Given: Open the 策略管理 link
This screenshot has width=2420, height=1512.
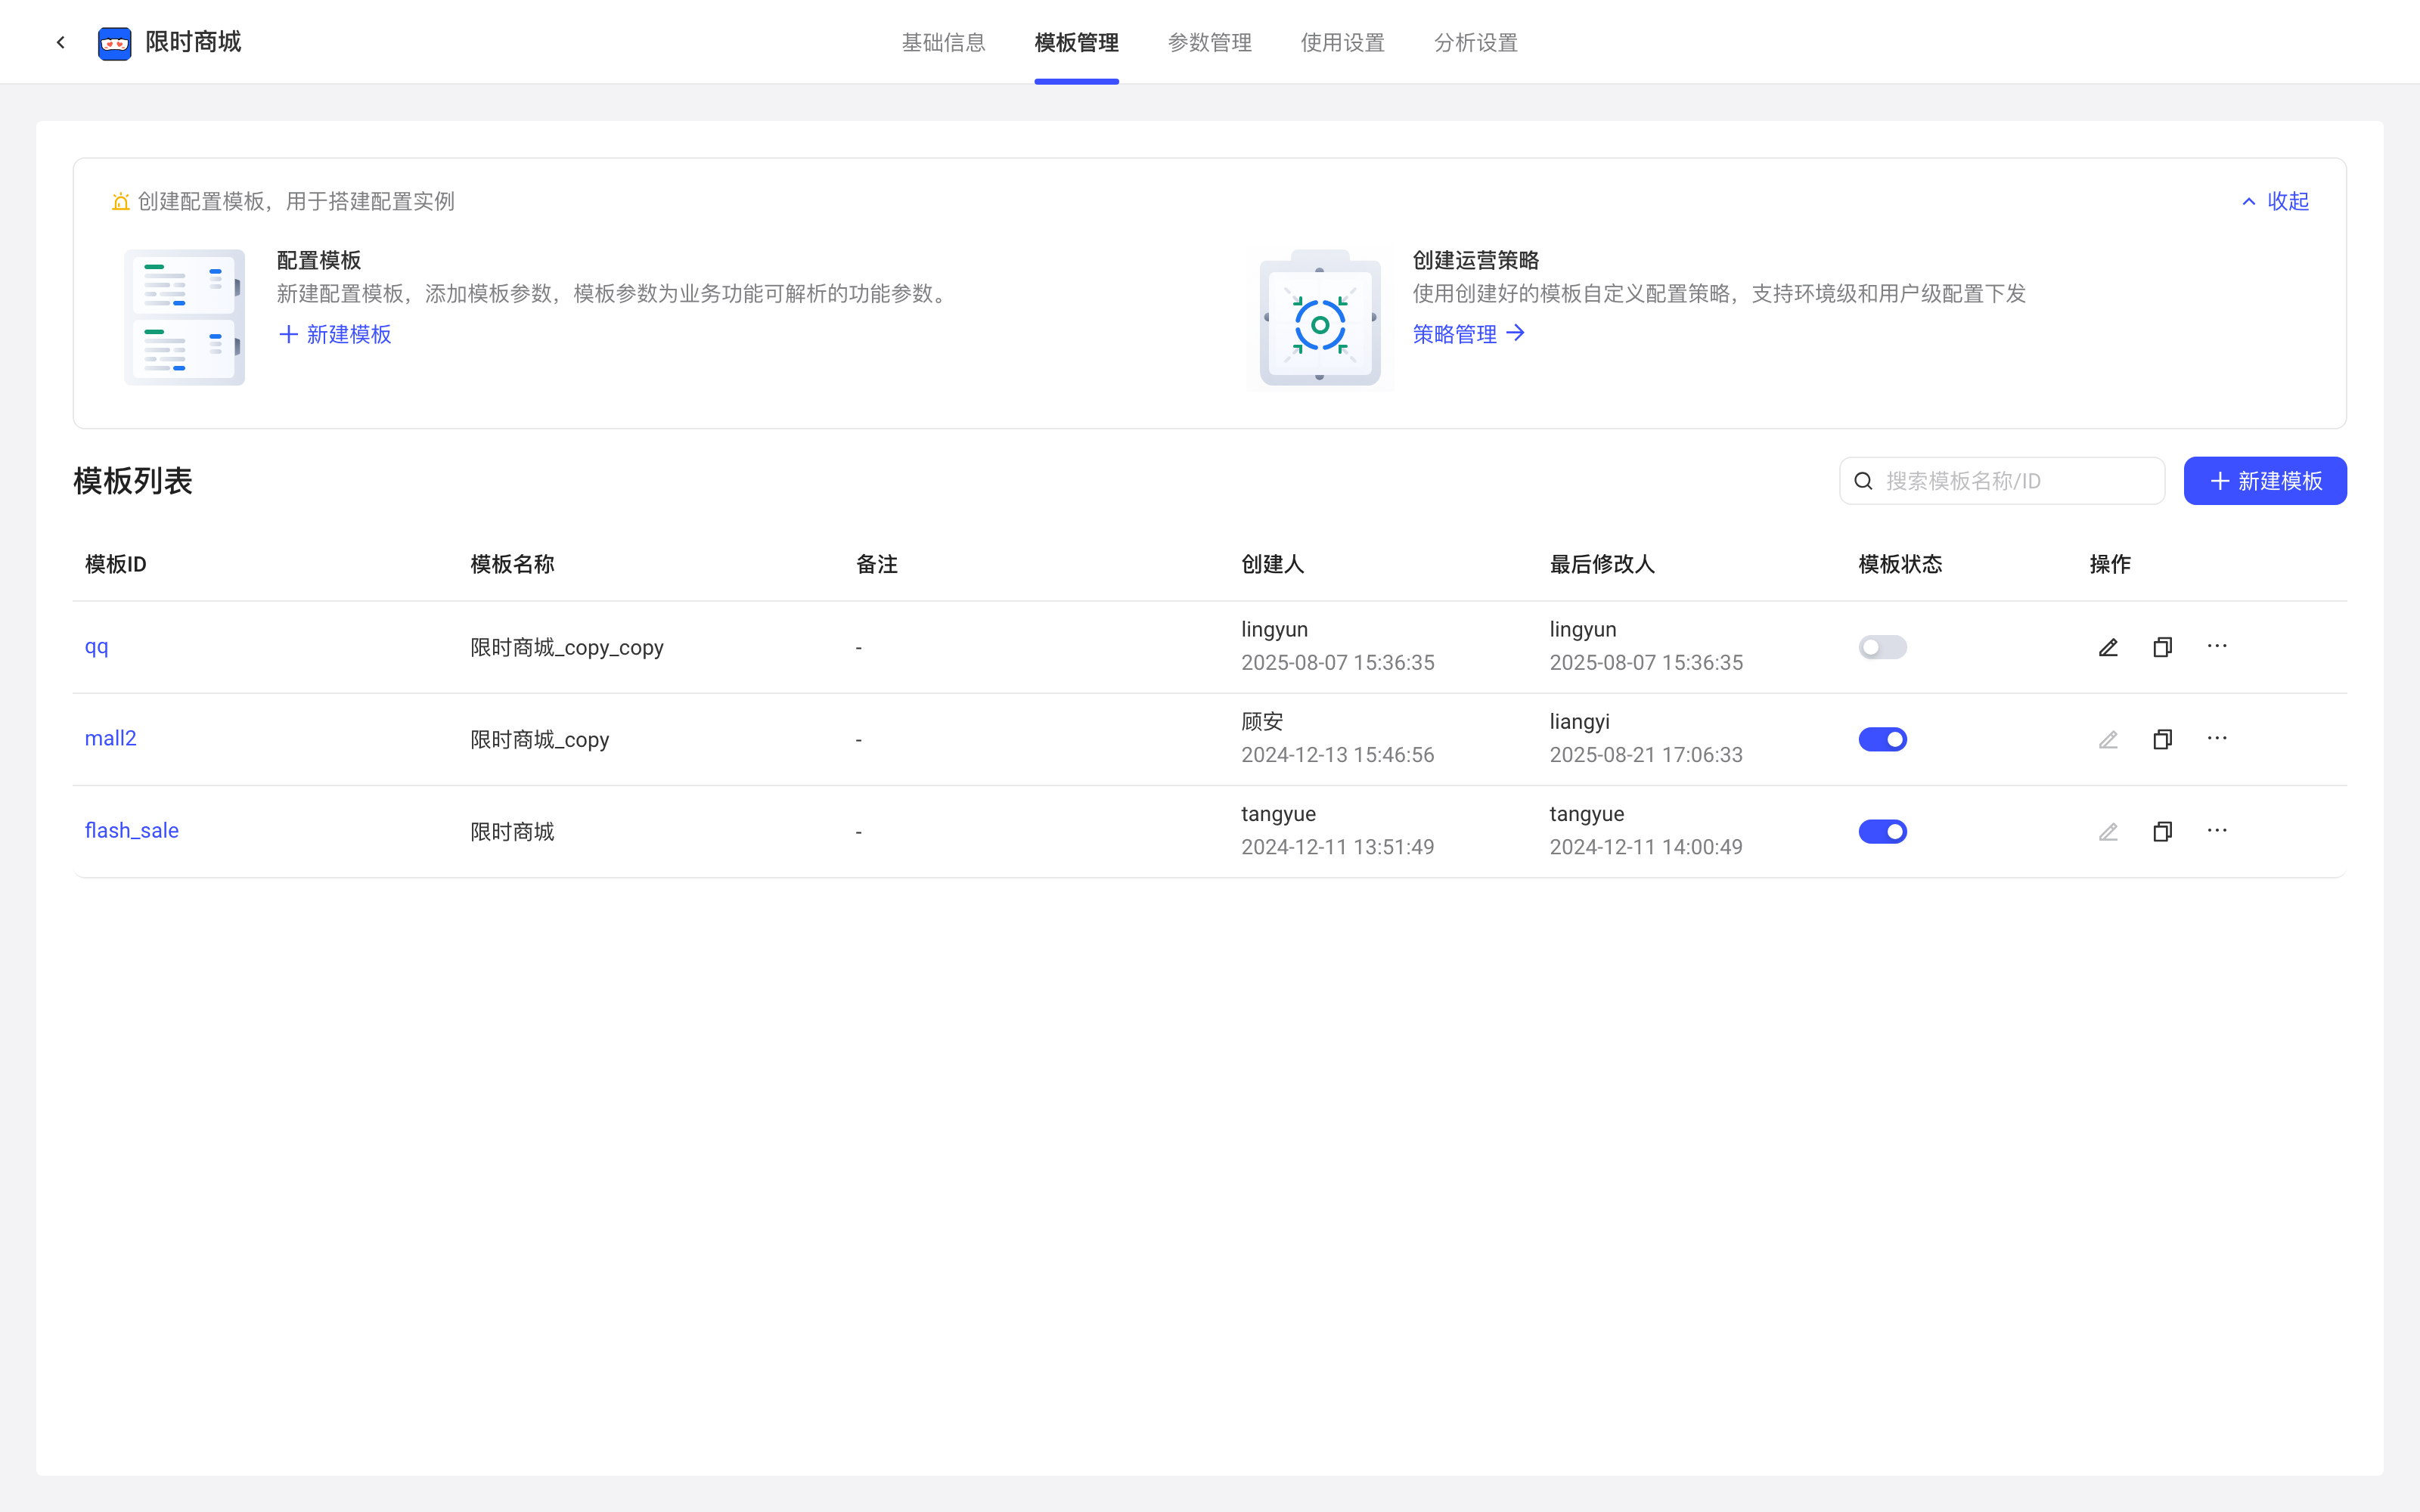Looking at the screenshot, I should click(x=1469, y=334).
